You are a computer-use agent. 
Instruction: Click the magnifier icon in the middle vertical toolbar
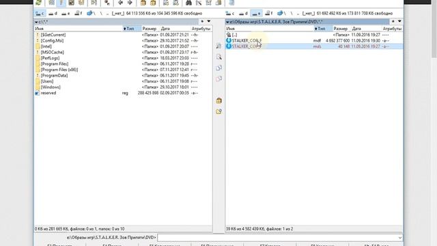(218, 57)
